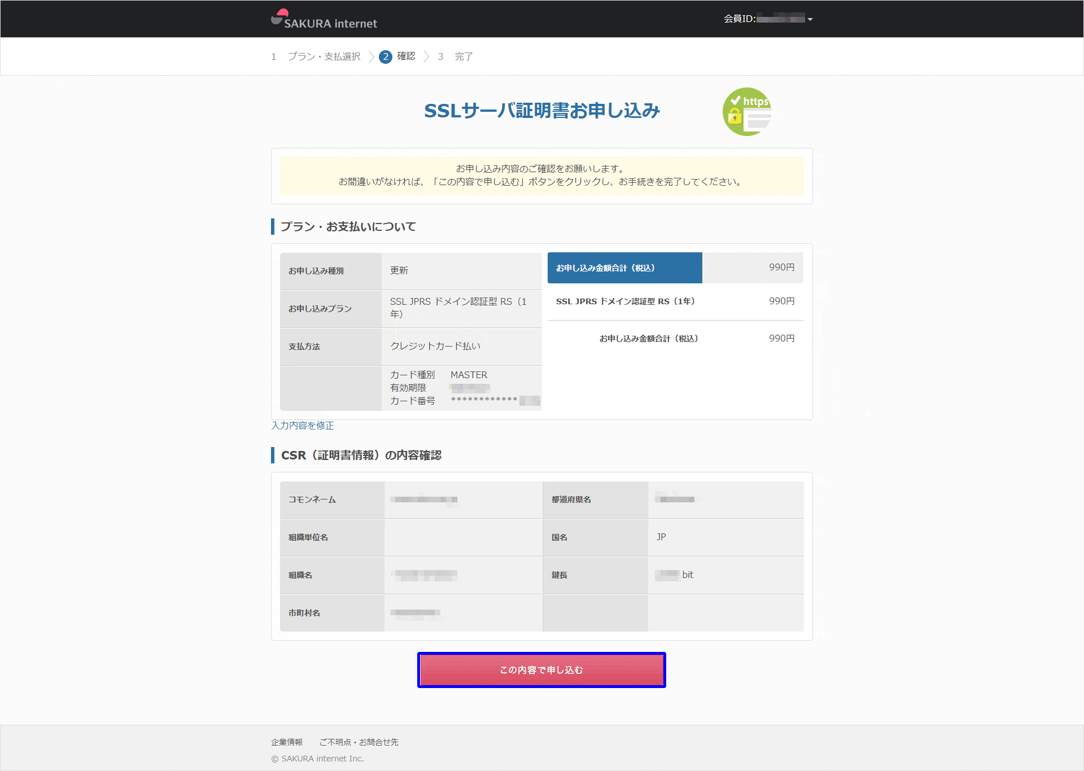Click the SSLサーバ証明書お申し込み heading
This screenshot has width=1084, height=771.
[542, 111]
